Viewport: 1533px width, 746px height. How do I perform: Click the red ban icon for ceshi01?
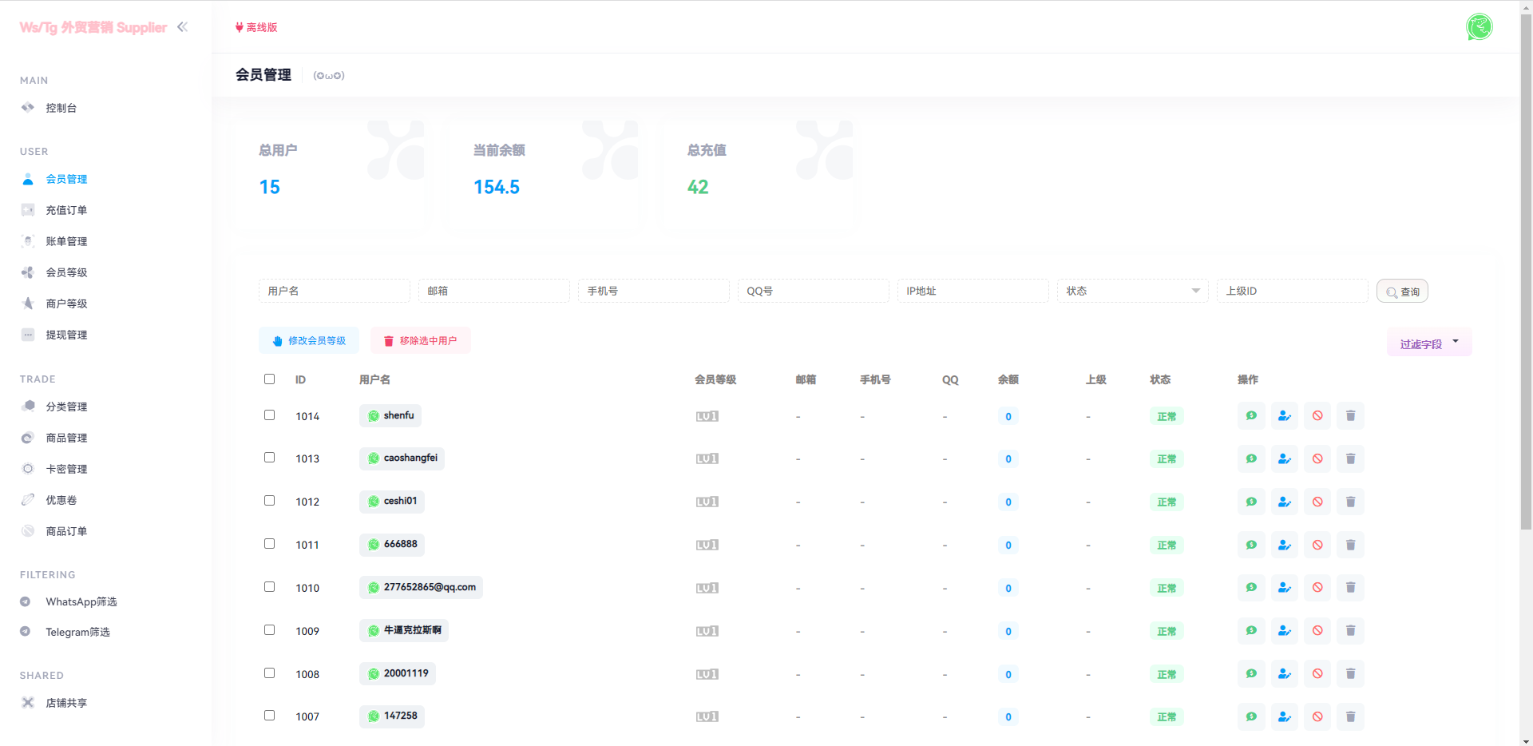pos(1317,502)
